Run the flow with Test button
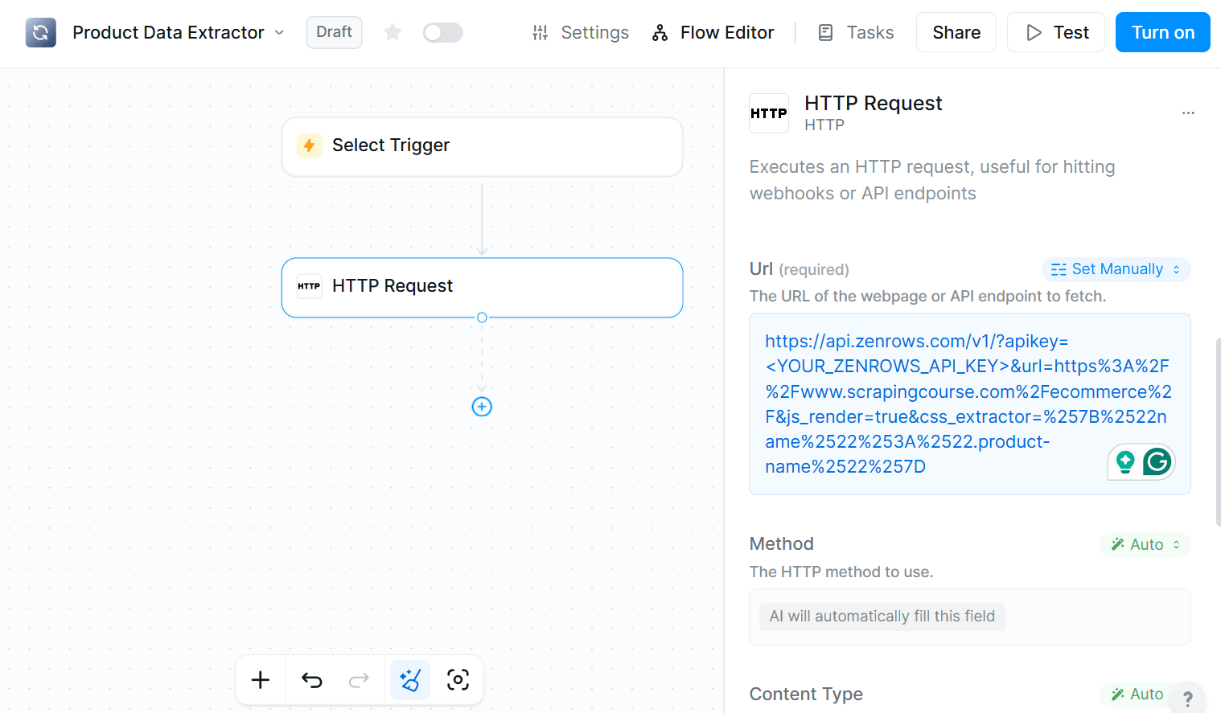The height and width of the screenshot is (713, 1221). click(1056, 32)
